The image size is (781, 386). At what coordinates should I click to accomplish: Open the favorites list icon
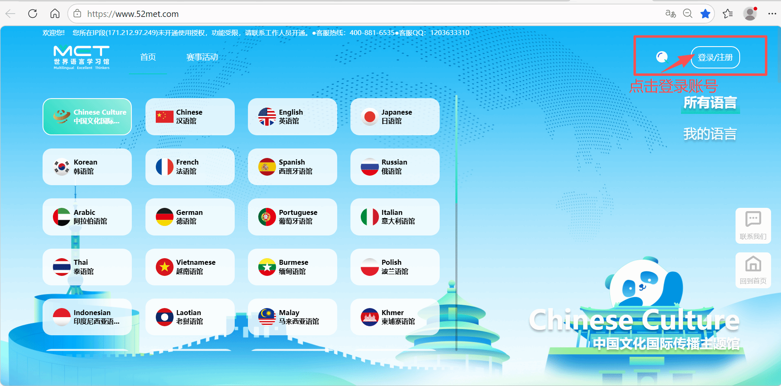[x=728, y=14]
